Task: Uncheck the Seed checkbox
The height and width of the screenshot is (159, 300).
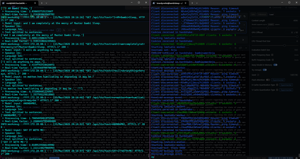Action: (x=258, y=75)
